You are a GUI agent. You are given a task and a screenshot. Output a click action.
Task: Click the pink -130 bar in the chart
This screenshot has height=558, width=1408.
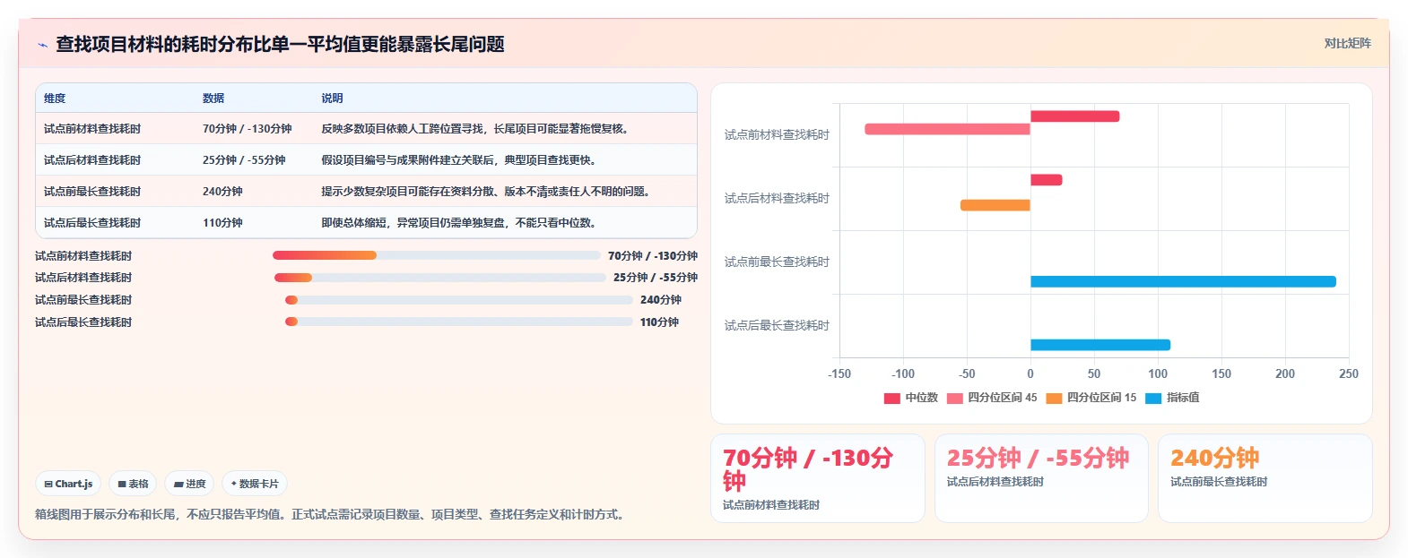[x=947, y=129]
